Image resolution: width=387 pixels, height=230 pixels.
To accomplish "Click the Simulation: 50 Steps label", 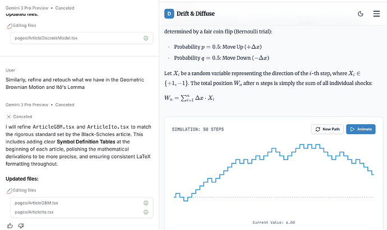I will (x=198, y=129).
